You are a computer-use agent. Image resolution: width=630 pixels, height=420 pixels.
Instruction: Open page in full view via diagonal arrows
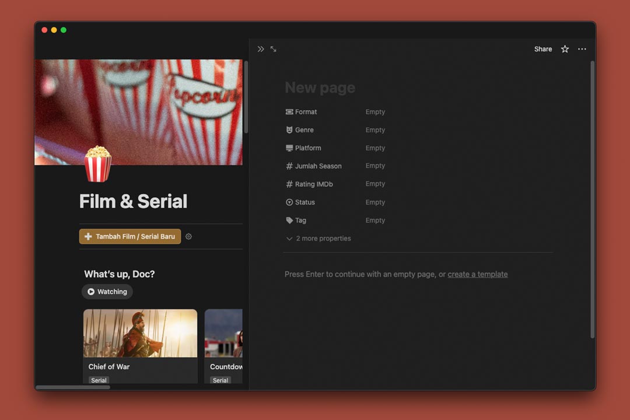click(x=273, y=49)
